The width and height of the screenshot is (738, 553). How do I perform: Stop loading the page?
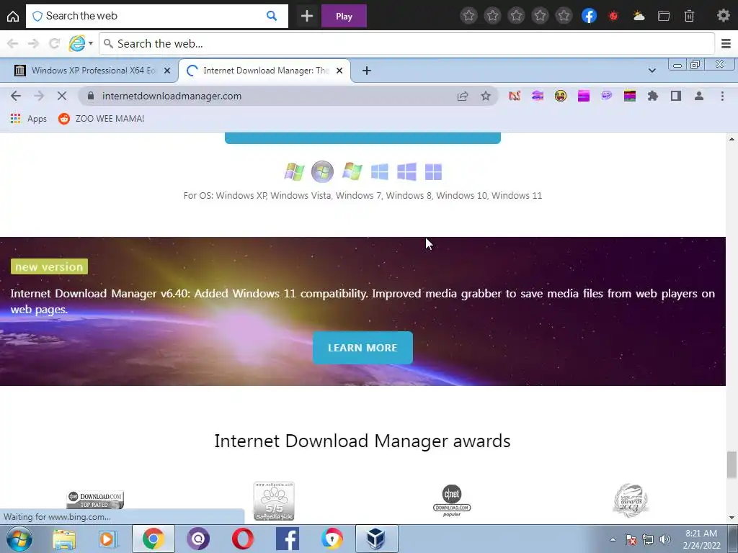(62, 96)
